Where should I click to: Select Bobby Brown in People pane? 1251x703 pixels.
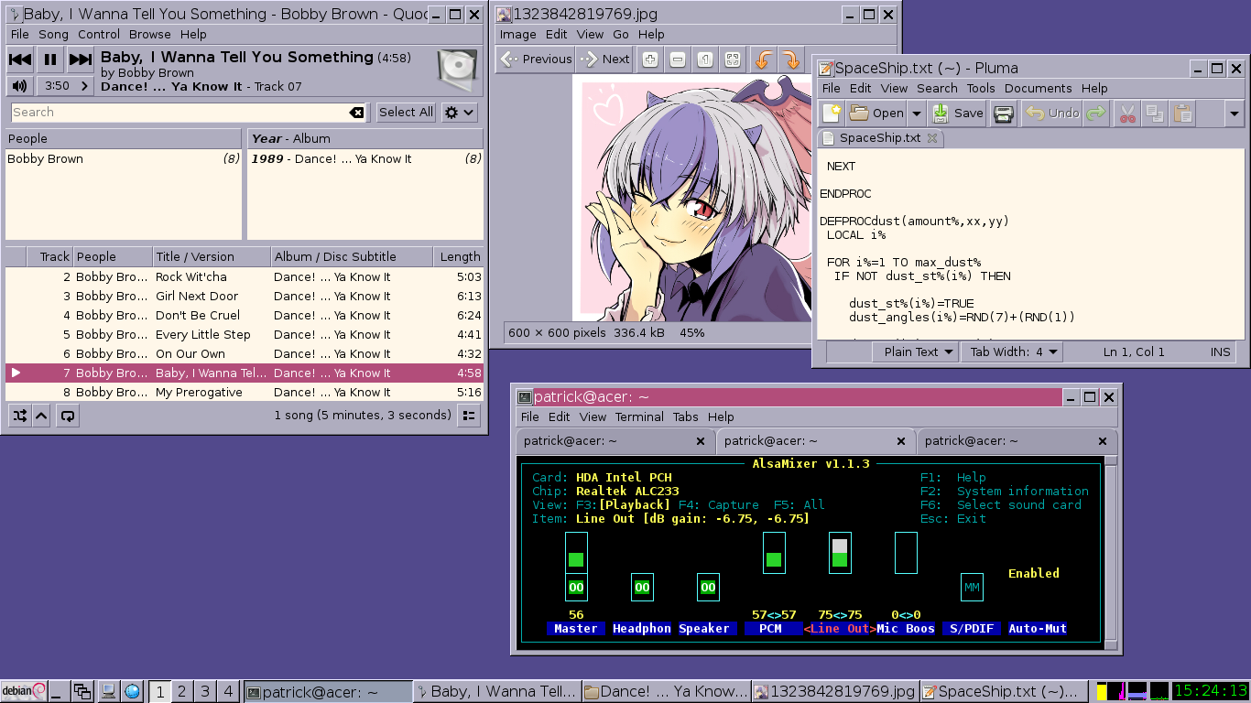pos(124,158)
